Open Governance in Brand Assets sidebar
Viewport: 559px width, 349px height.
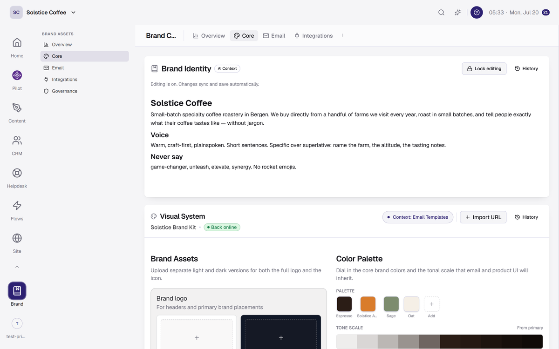[84, 91]
